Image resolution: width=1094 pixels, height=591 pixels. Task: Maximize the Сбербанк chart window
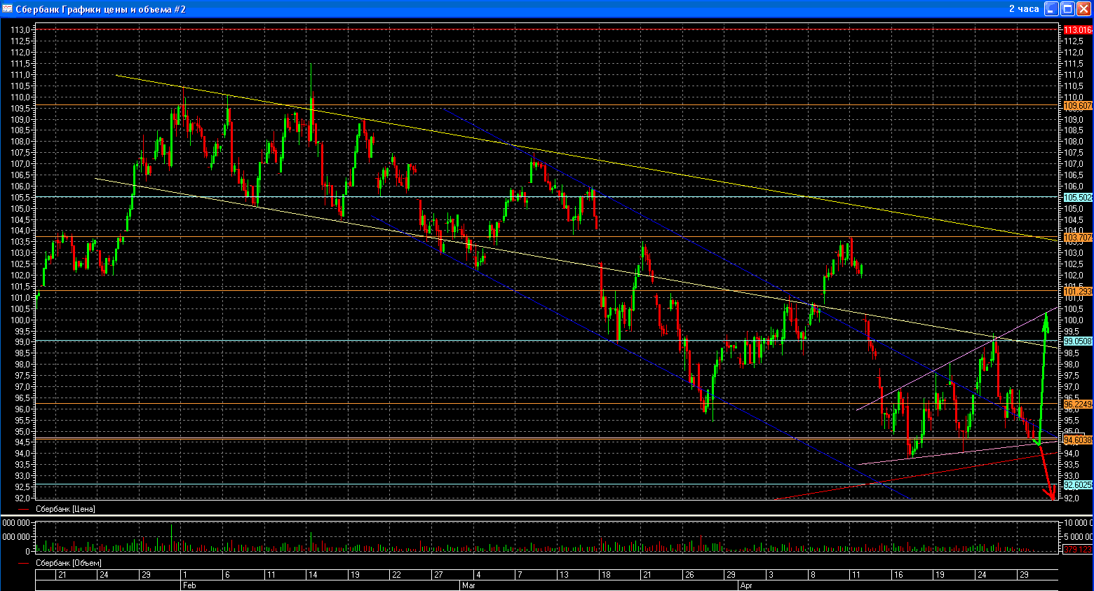(x=1067, y=8)
